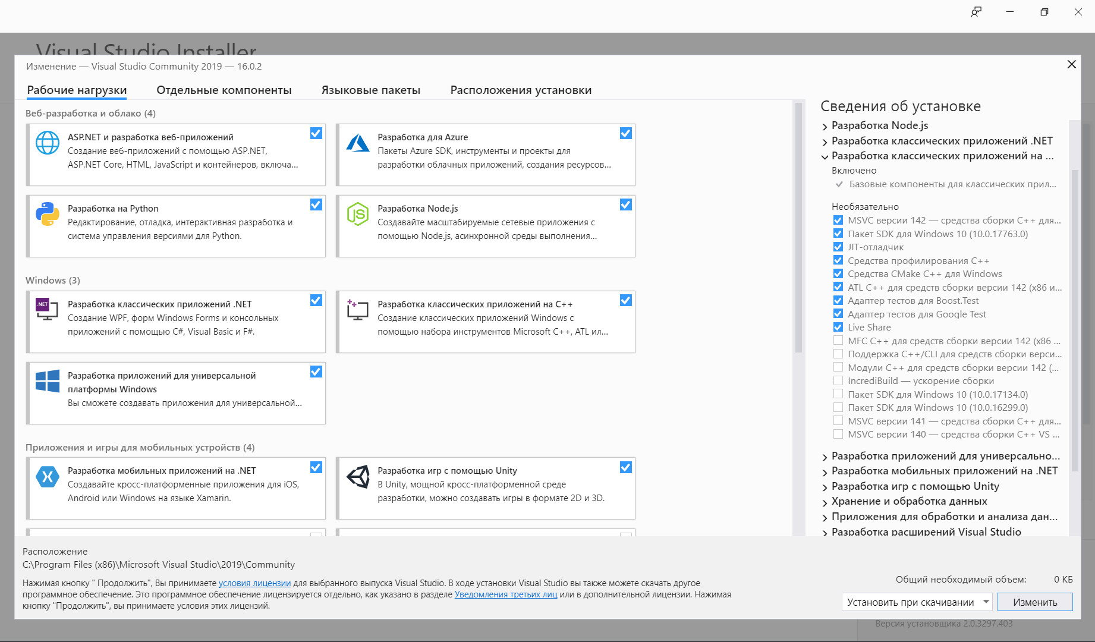This screenshot has height=642, width=1095.
Task: Check MSVC версии 140 build tools
Action: pyautogui.click(x=838, y=434)
